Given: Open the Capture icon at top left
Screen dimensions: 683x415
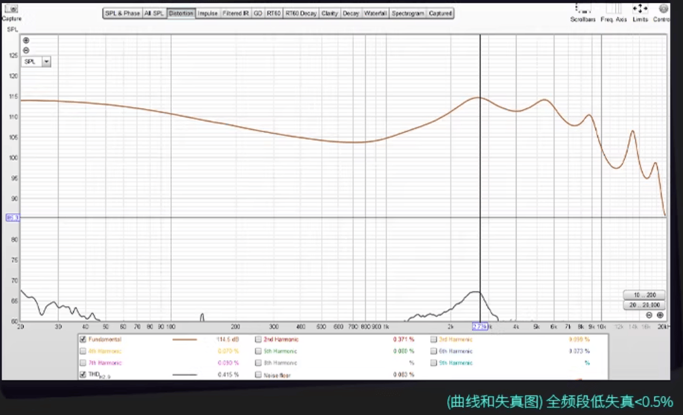Looking at the screenshot, I should coord(11,8).
